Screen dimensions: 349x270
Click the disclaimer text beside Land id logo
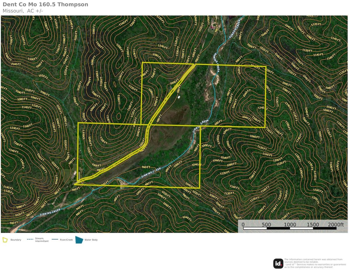click(316, 263)
